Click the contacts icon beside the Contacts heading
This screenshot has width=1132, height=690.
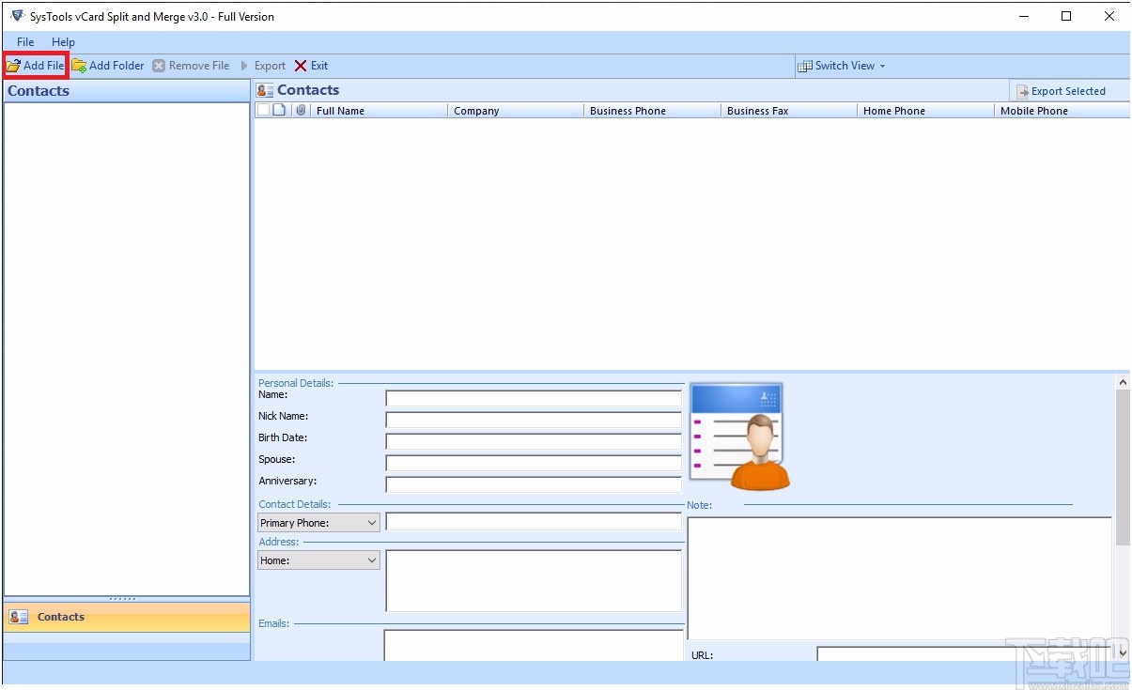[x=266, y=89]
